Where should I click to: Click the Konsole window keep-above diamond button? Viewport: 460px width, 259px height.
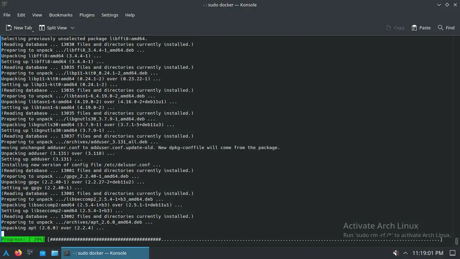point(447,5)
